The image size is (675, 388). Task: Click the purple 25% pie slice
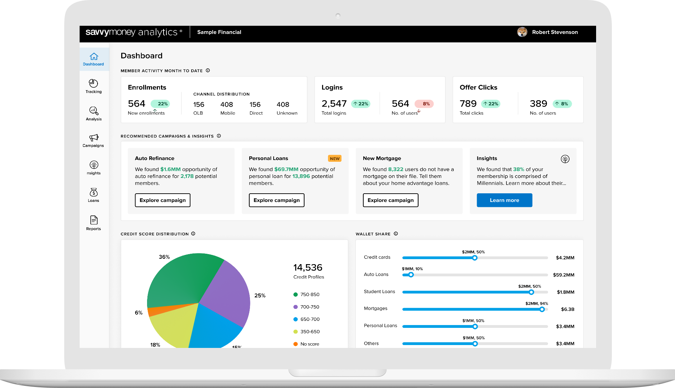pos(226,290)
